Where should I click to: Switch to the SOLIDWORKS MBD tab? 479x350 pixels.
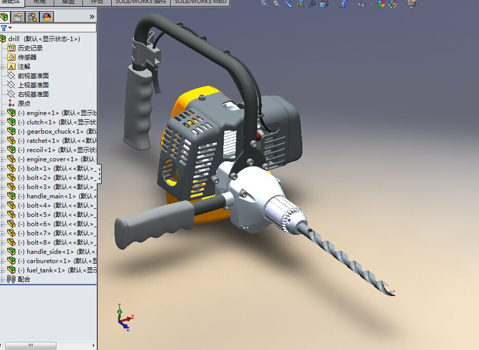(200, 2)
